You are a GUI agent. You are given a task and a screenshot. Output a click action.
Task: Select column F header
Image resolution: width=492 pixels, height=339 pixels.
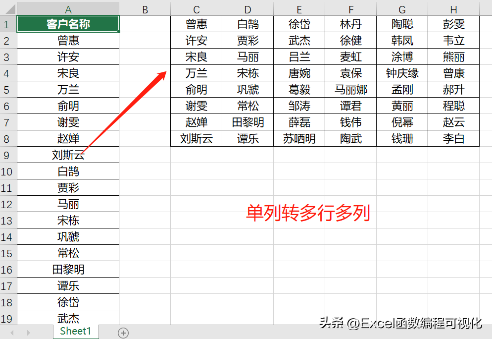[351, 9]
